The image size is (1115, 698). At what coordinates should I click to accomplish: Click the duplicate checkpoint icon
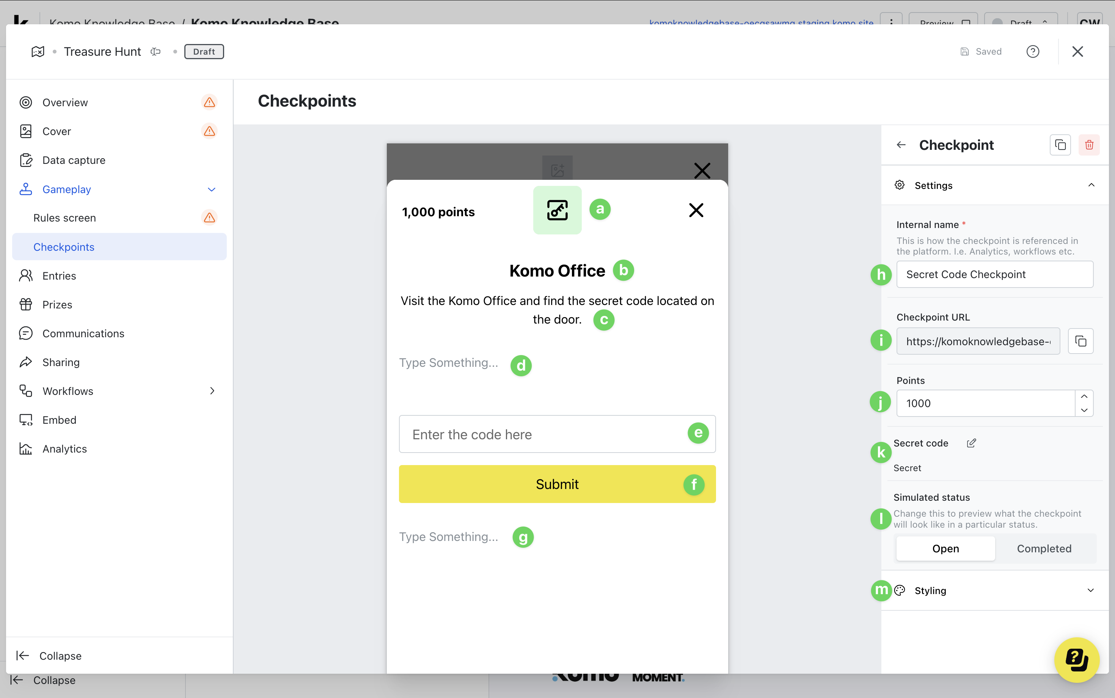pos(1060,145)
